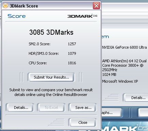Click the SM2.0 Score label
148x131 pixels.
coord(39,44)
